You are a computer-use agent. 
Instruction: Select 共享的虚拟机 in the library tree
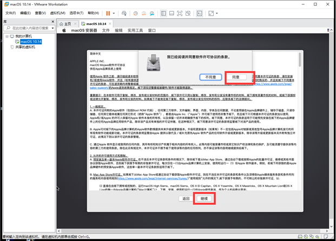[x=25, y=47]
